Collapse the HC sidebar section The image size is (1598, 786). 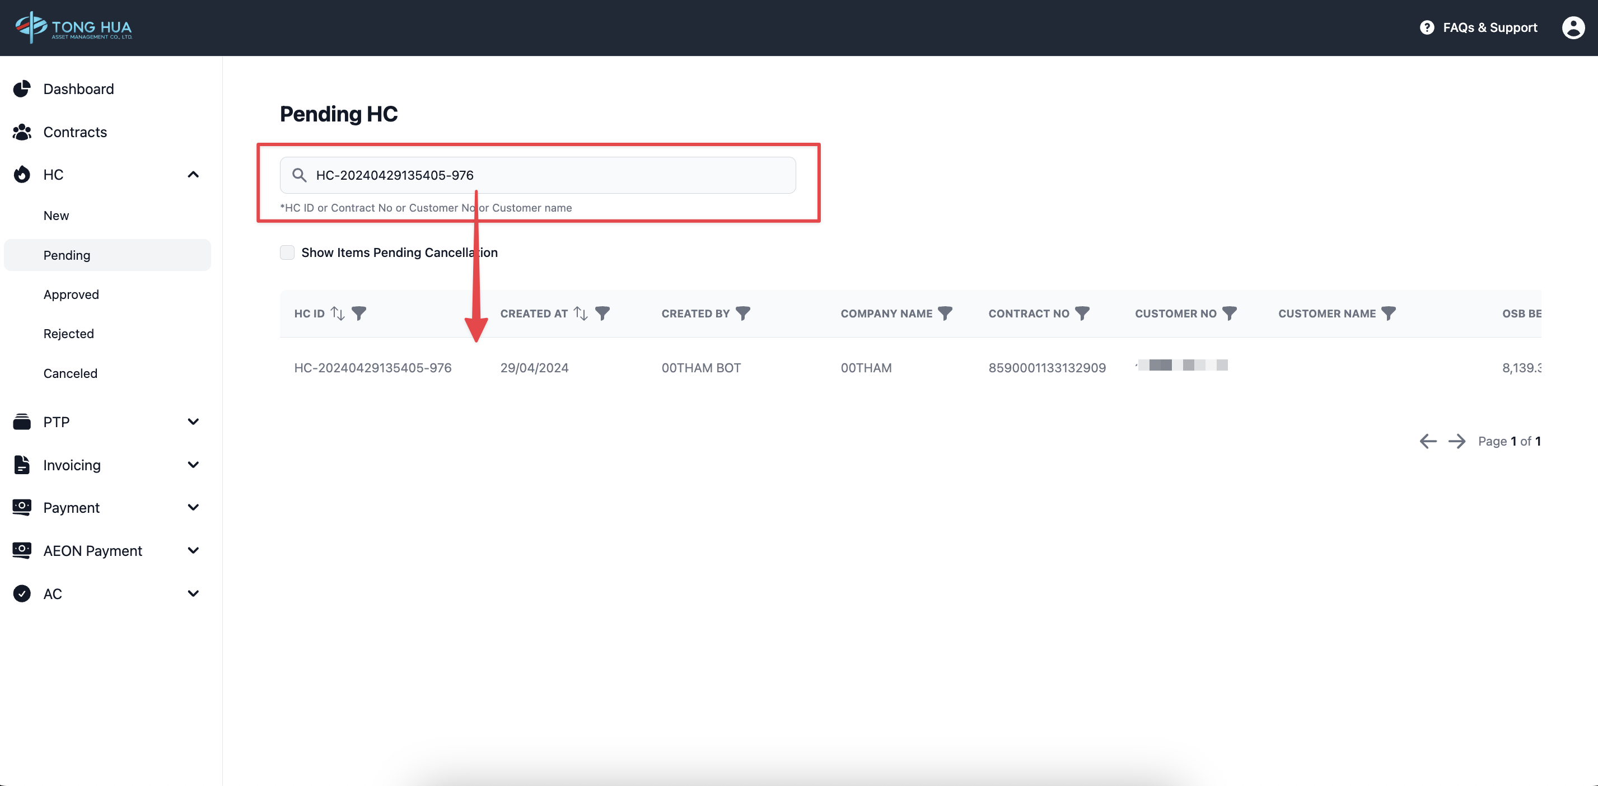tap(193, 175)
